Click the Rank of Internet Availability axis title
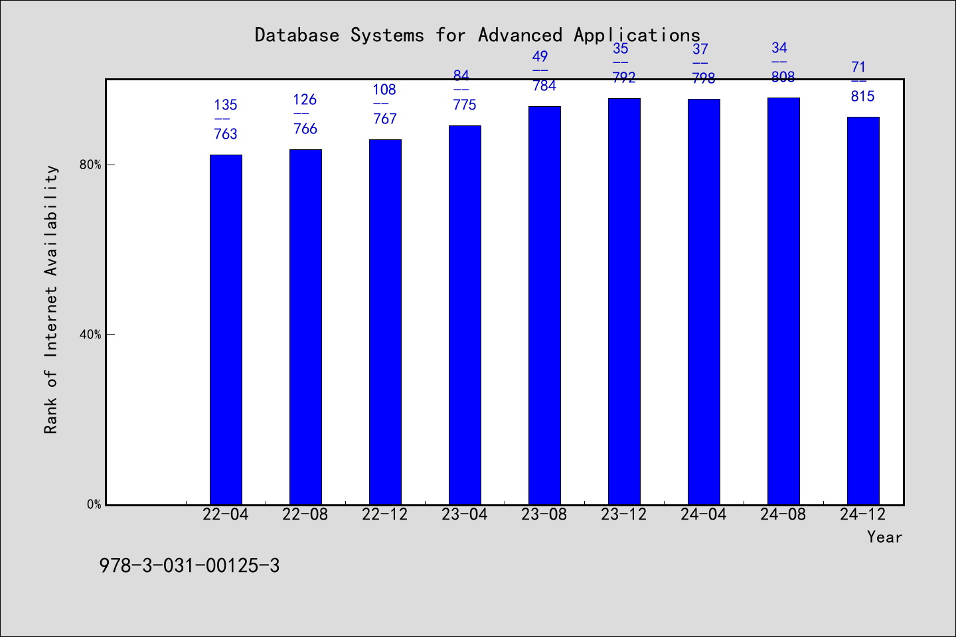This screenshot has width=956, height=637. (x=51, y=299)
